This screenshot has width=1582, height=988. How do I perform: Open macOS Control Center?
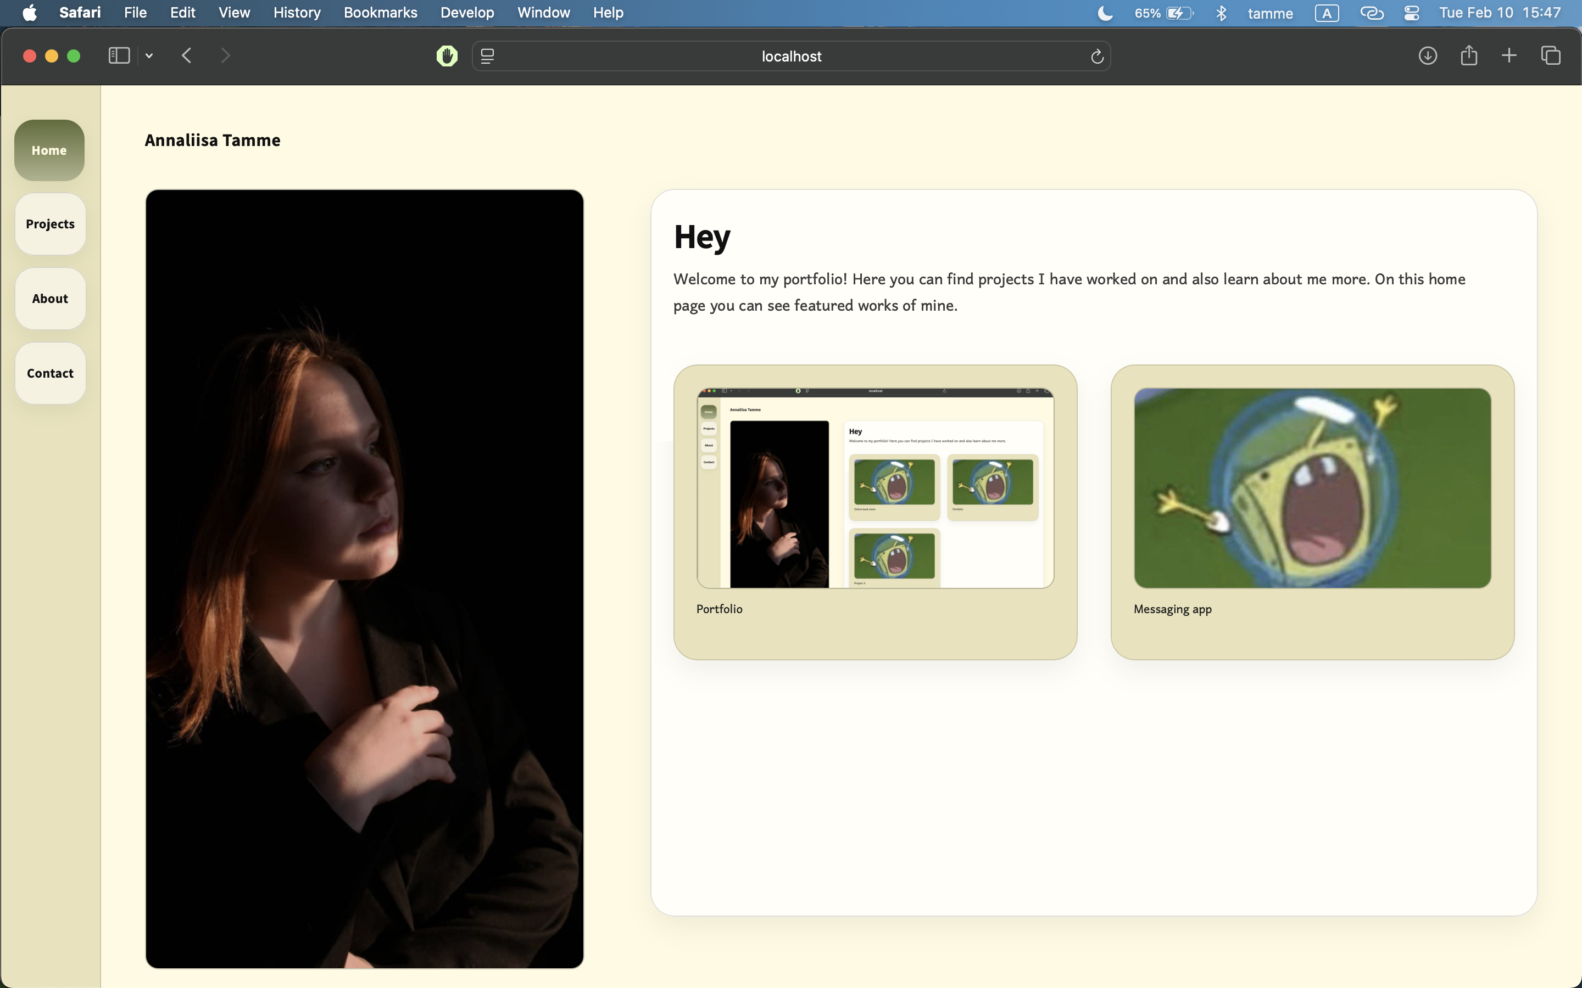pos(1412,13)
